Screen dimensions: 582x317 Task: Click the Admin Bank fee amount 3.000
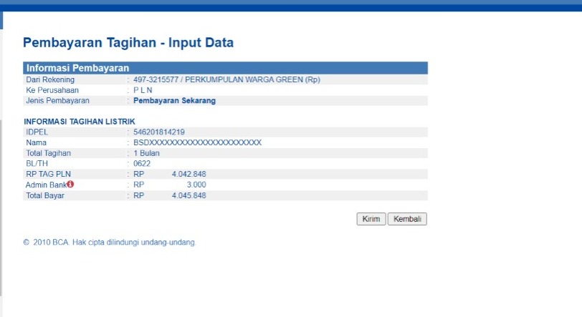tap(196, 185)
